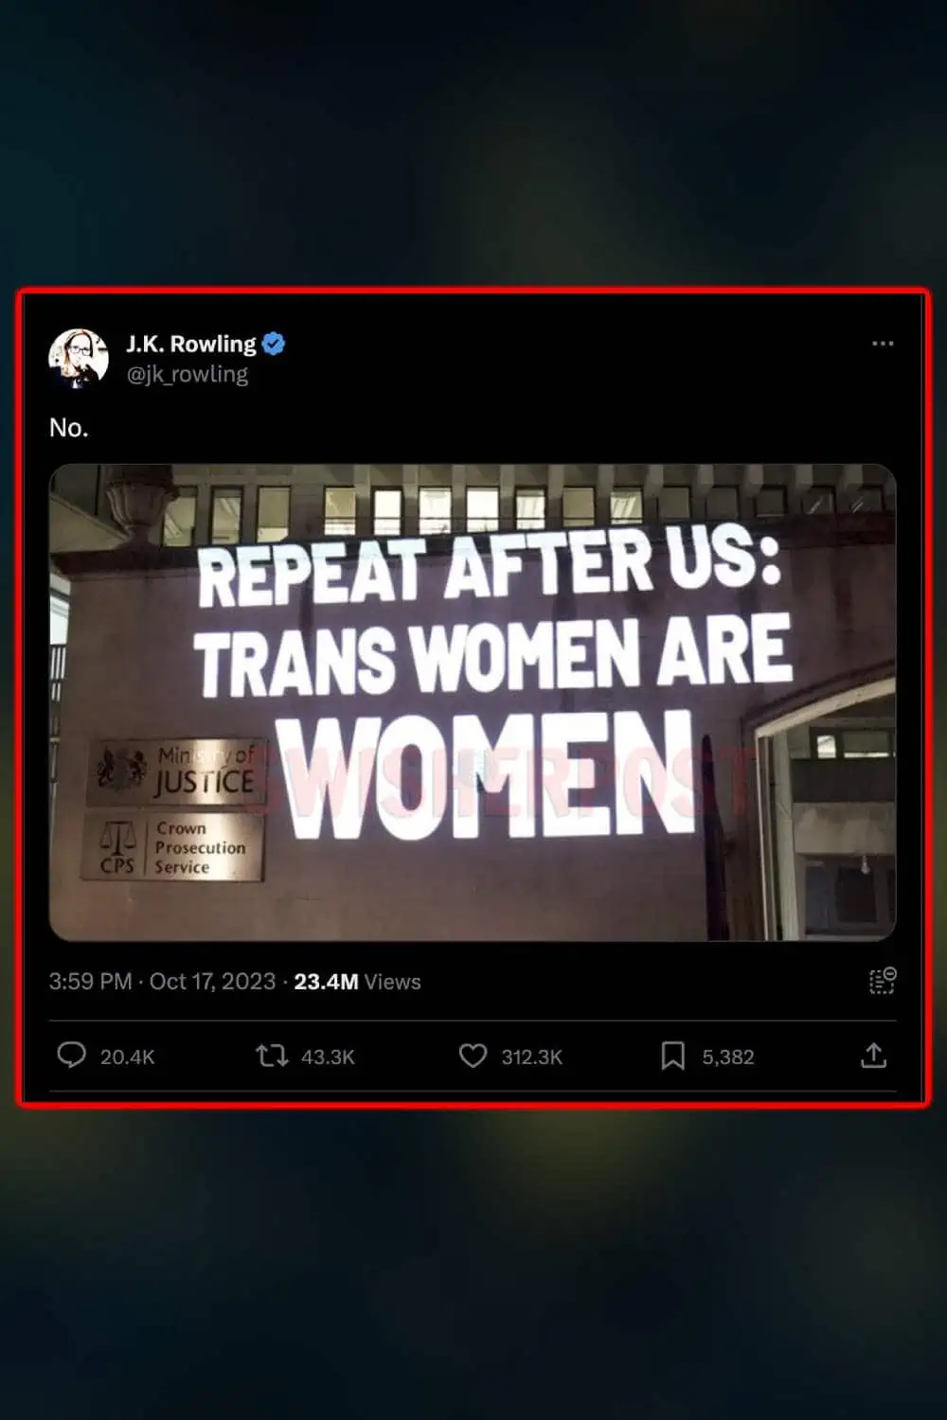Viewport: 947px width, 1420px height.
Task: Click the blue verified badge
Action: coord(274,344)
